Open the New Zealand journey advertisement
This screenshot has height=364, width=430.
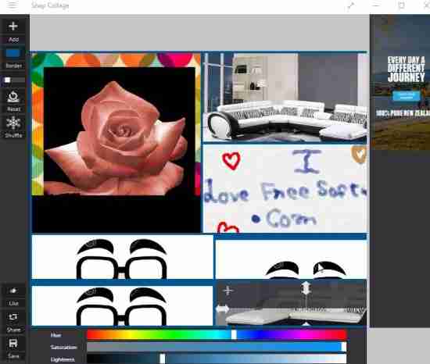pos(400,82)
